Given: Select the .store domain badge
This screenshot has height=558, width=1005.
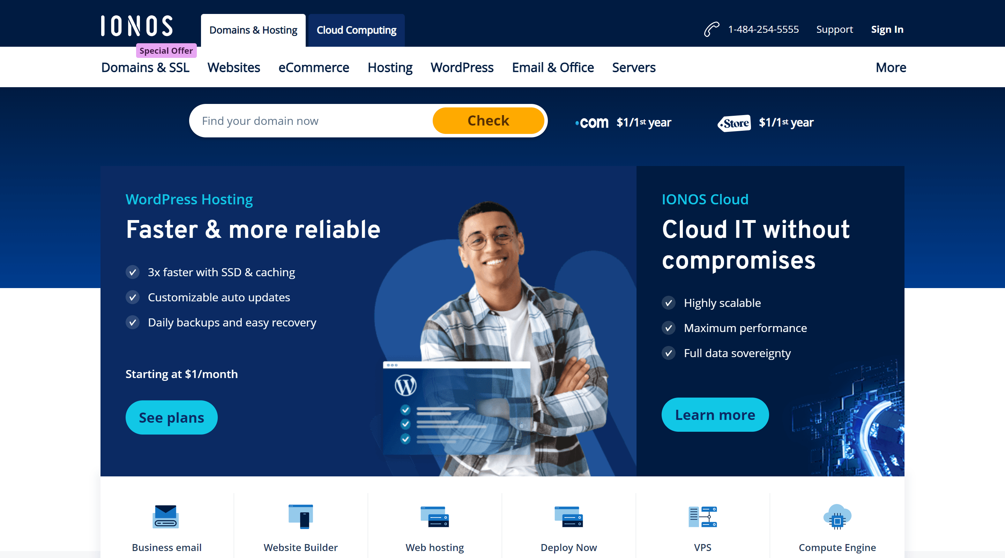Looking at the screenshot, I should pyautogui.click(x=734, y=122).
